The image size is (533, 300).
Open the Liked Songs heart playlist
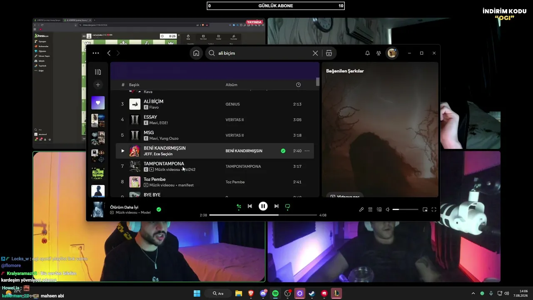(98, 102)
